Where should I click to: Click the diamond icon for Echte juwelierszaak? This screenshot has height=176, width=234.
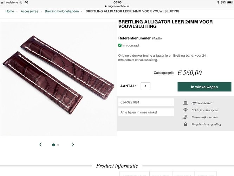[x=186, y=110]
